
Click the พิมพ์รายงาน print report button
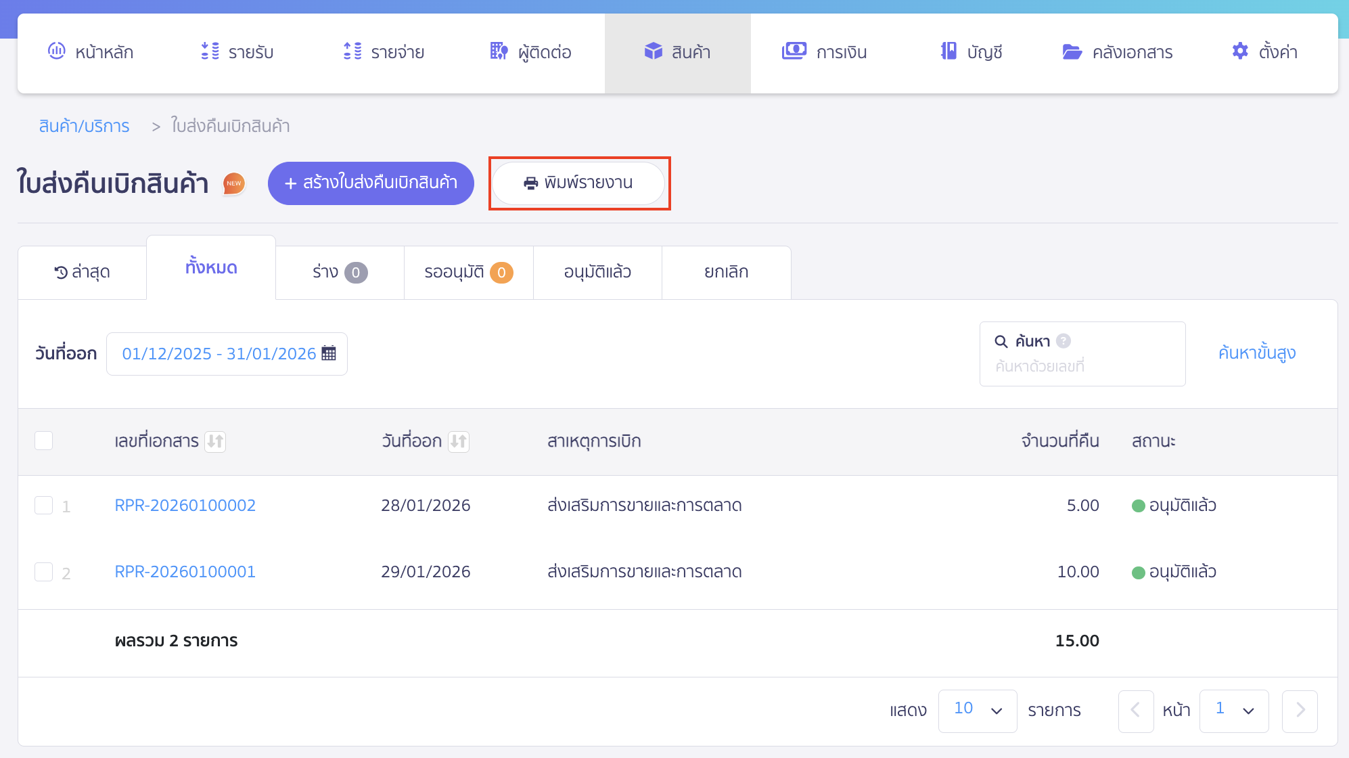pyautogui.click(x=578, y=183)
